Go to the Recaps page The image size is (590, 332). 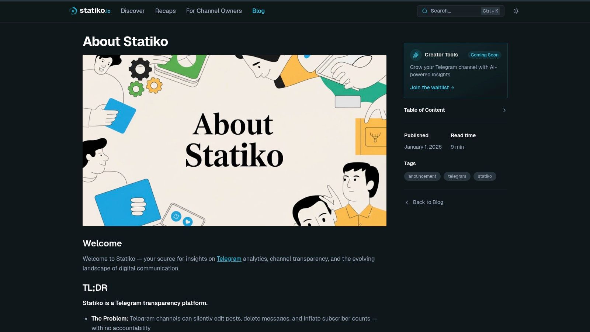[x=165, y=11]
